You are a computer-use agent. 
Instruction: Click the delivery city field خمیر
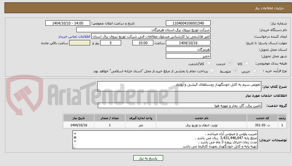188,56
